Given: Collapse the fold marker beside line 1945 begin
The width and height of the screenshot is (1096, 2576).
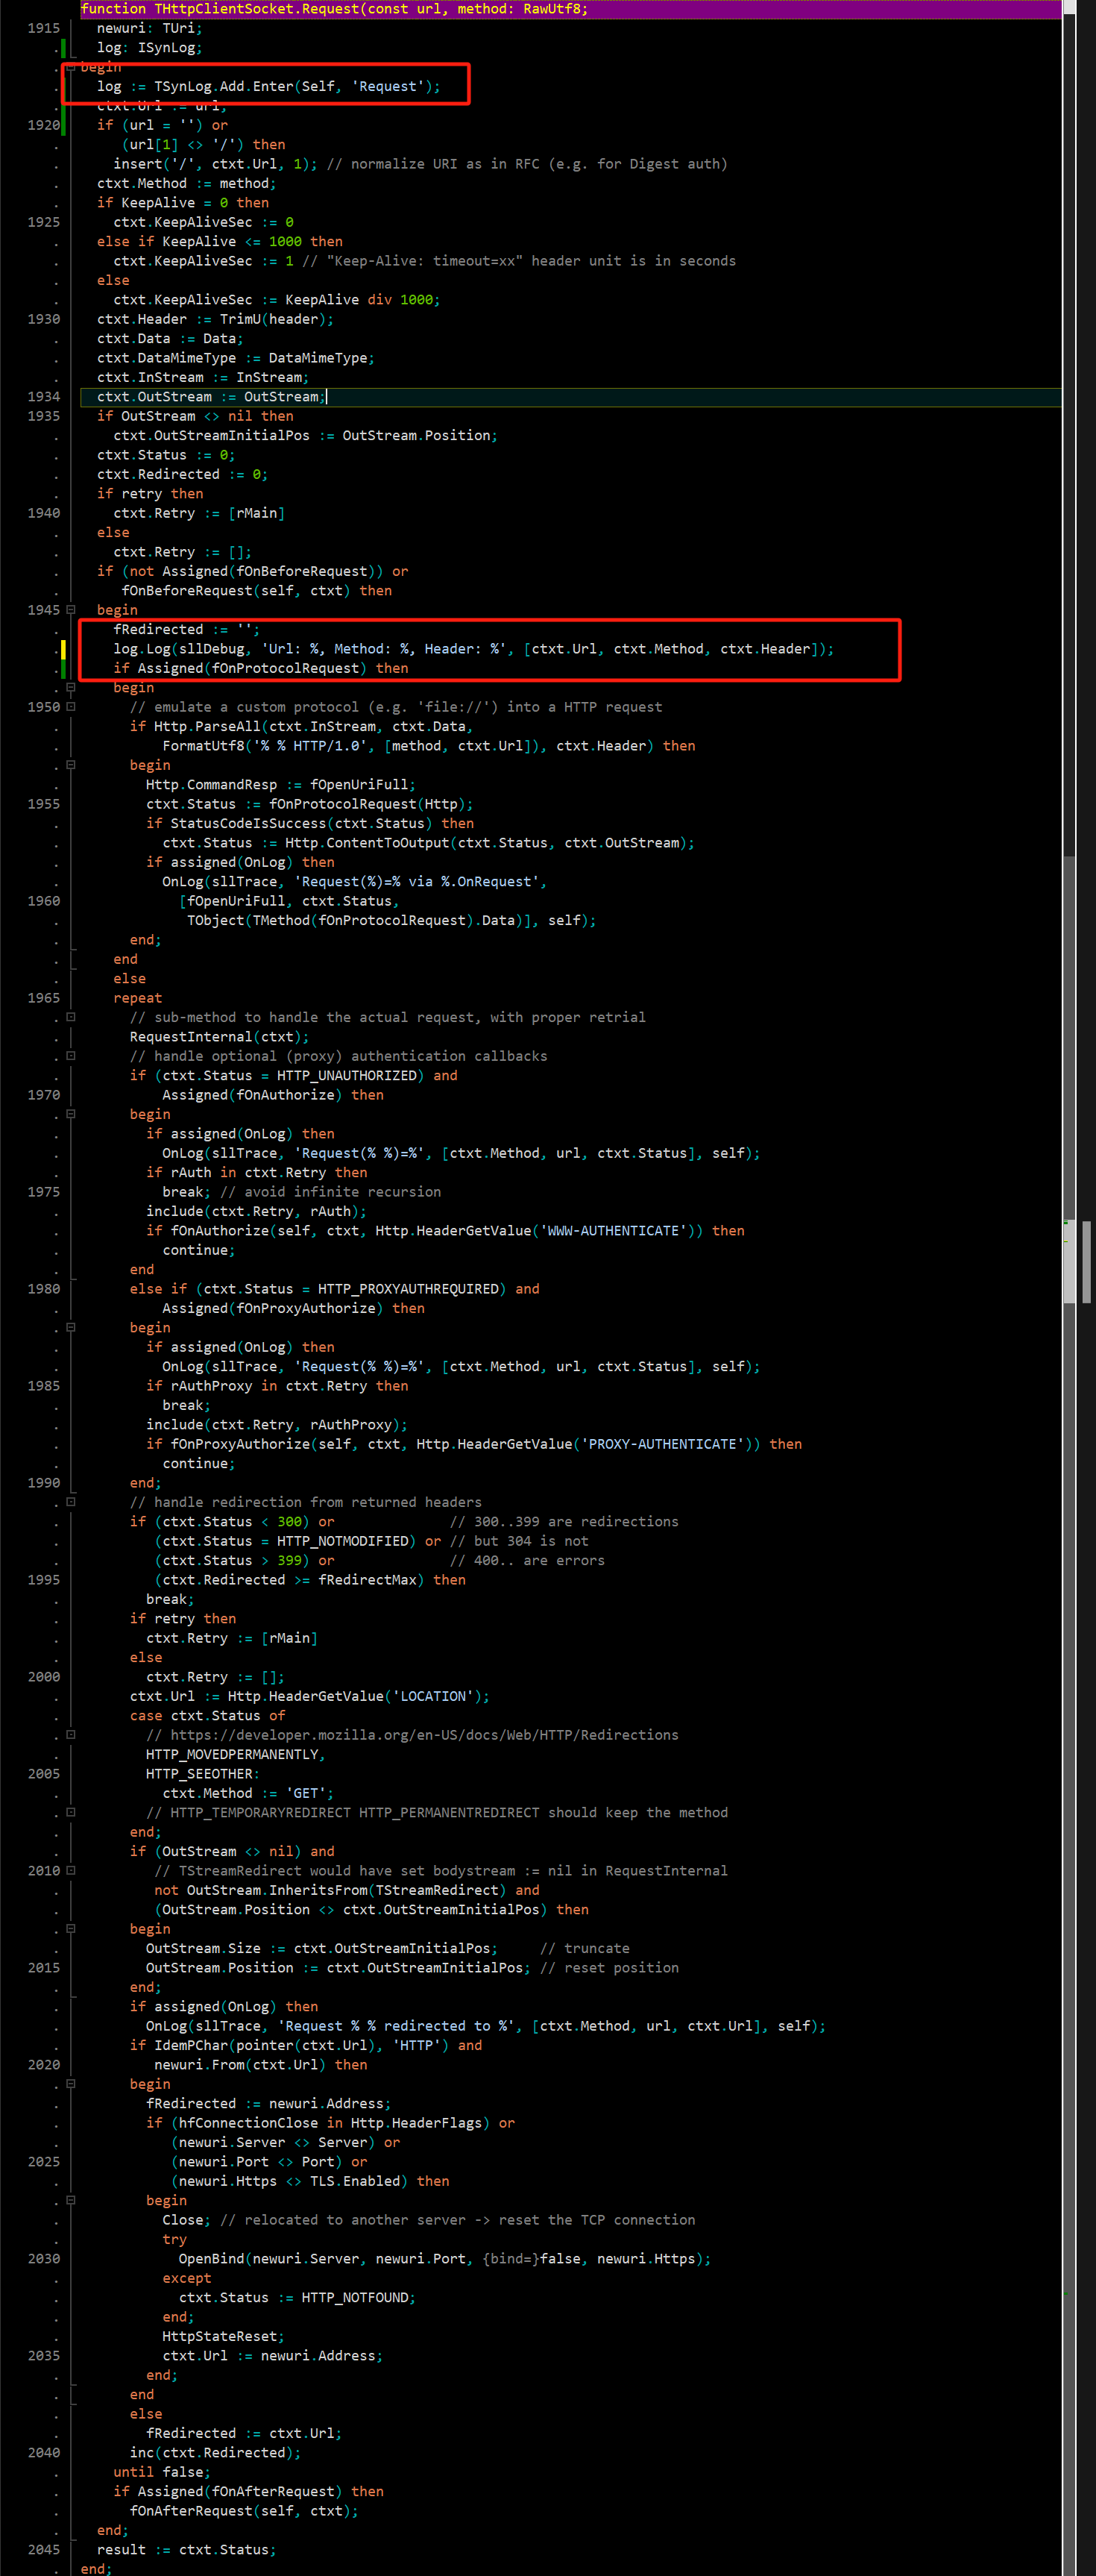Looking at the screenshot, I should (x=71, y=610).
